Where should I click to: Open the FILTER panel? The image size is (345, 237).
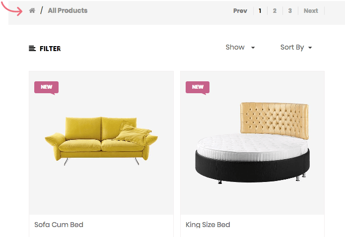click(x=50, y=49)
